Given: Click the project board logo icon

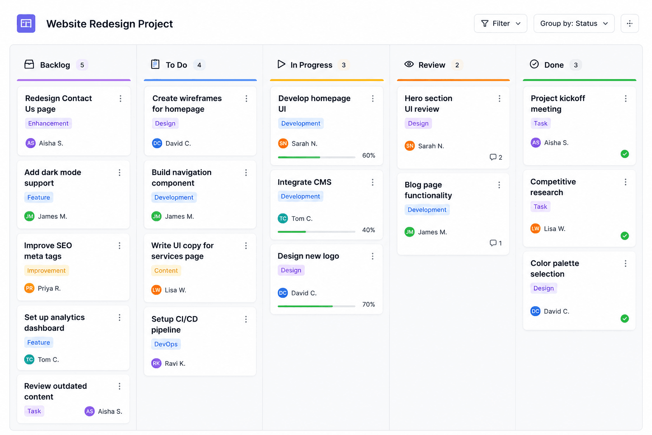Looking at the screenshot, I should [26, 23].
